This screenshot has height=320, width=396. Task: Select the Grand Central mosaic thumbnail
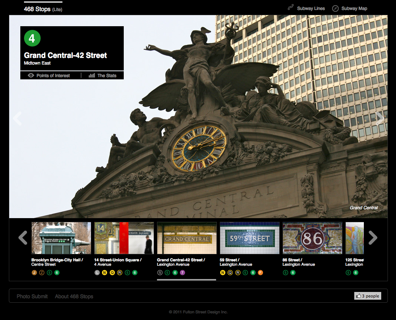pos(187,238)
